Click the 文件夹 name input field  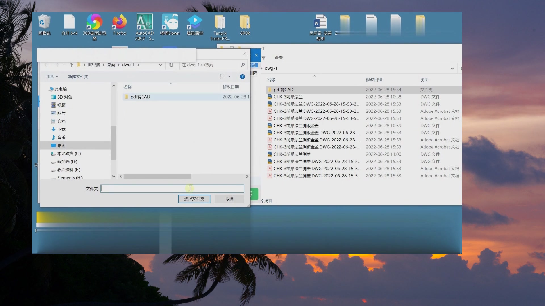[172, 189]
